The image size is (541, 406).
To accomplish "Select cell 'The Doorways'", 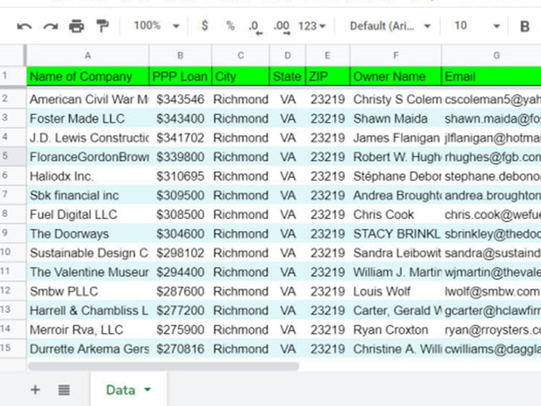I will pos(88,234).
